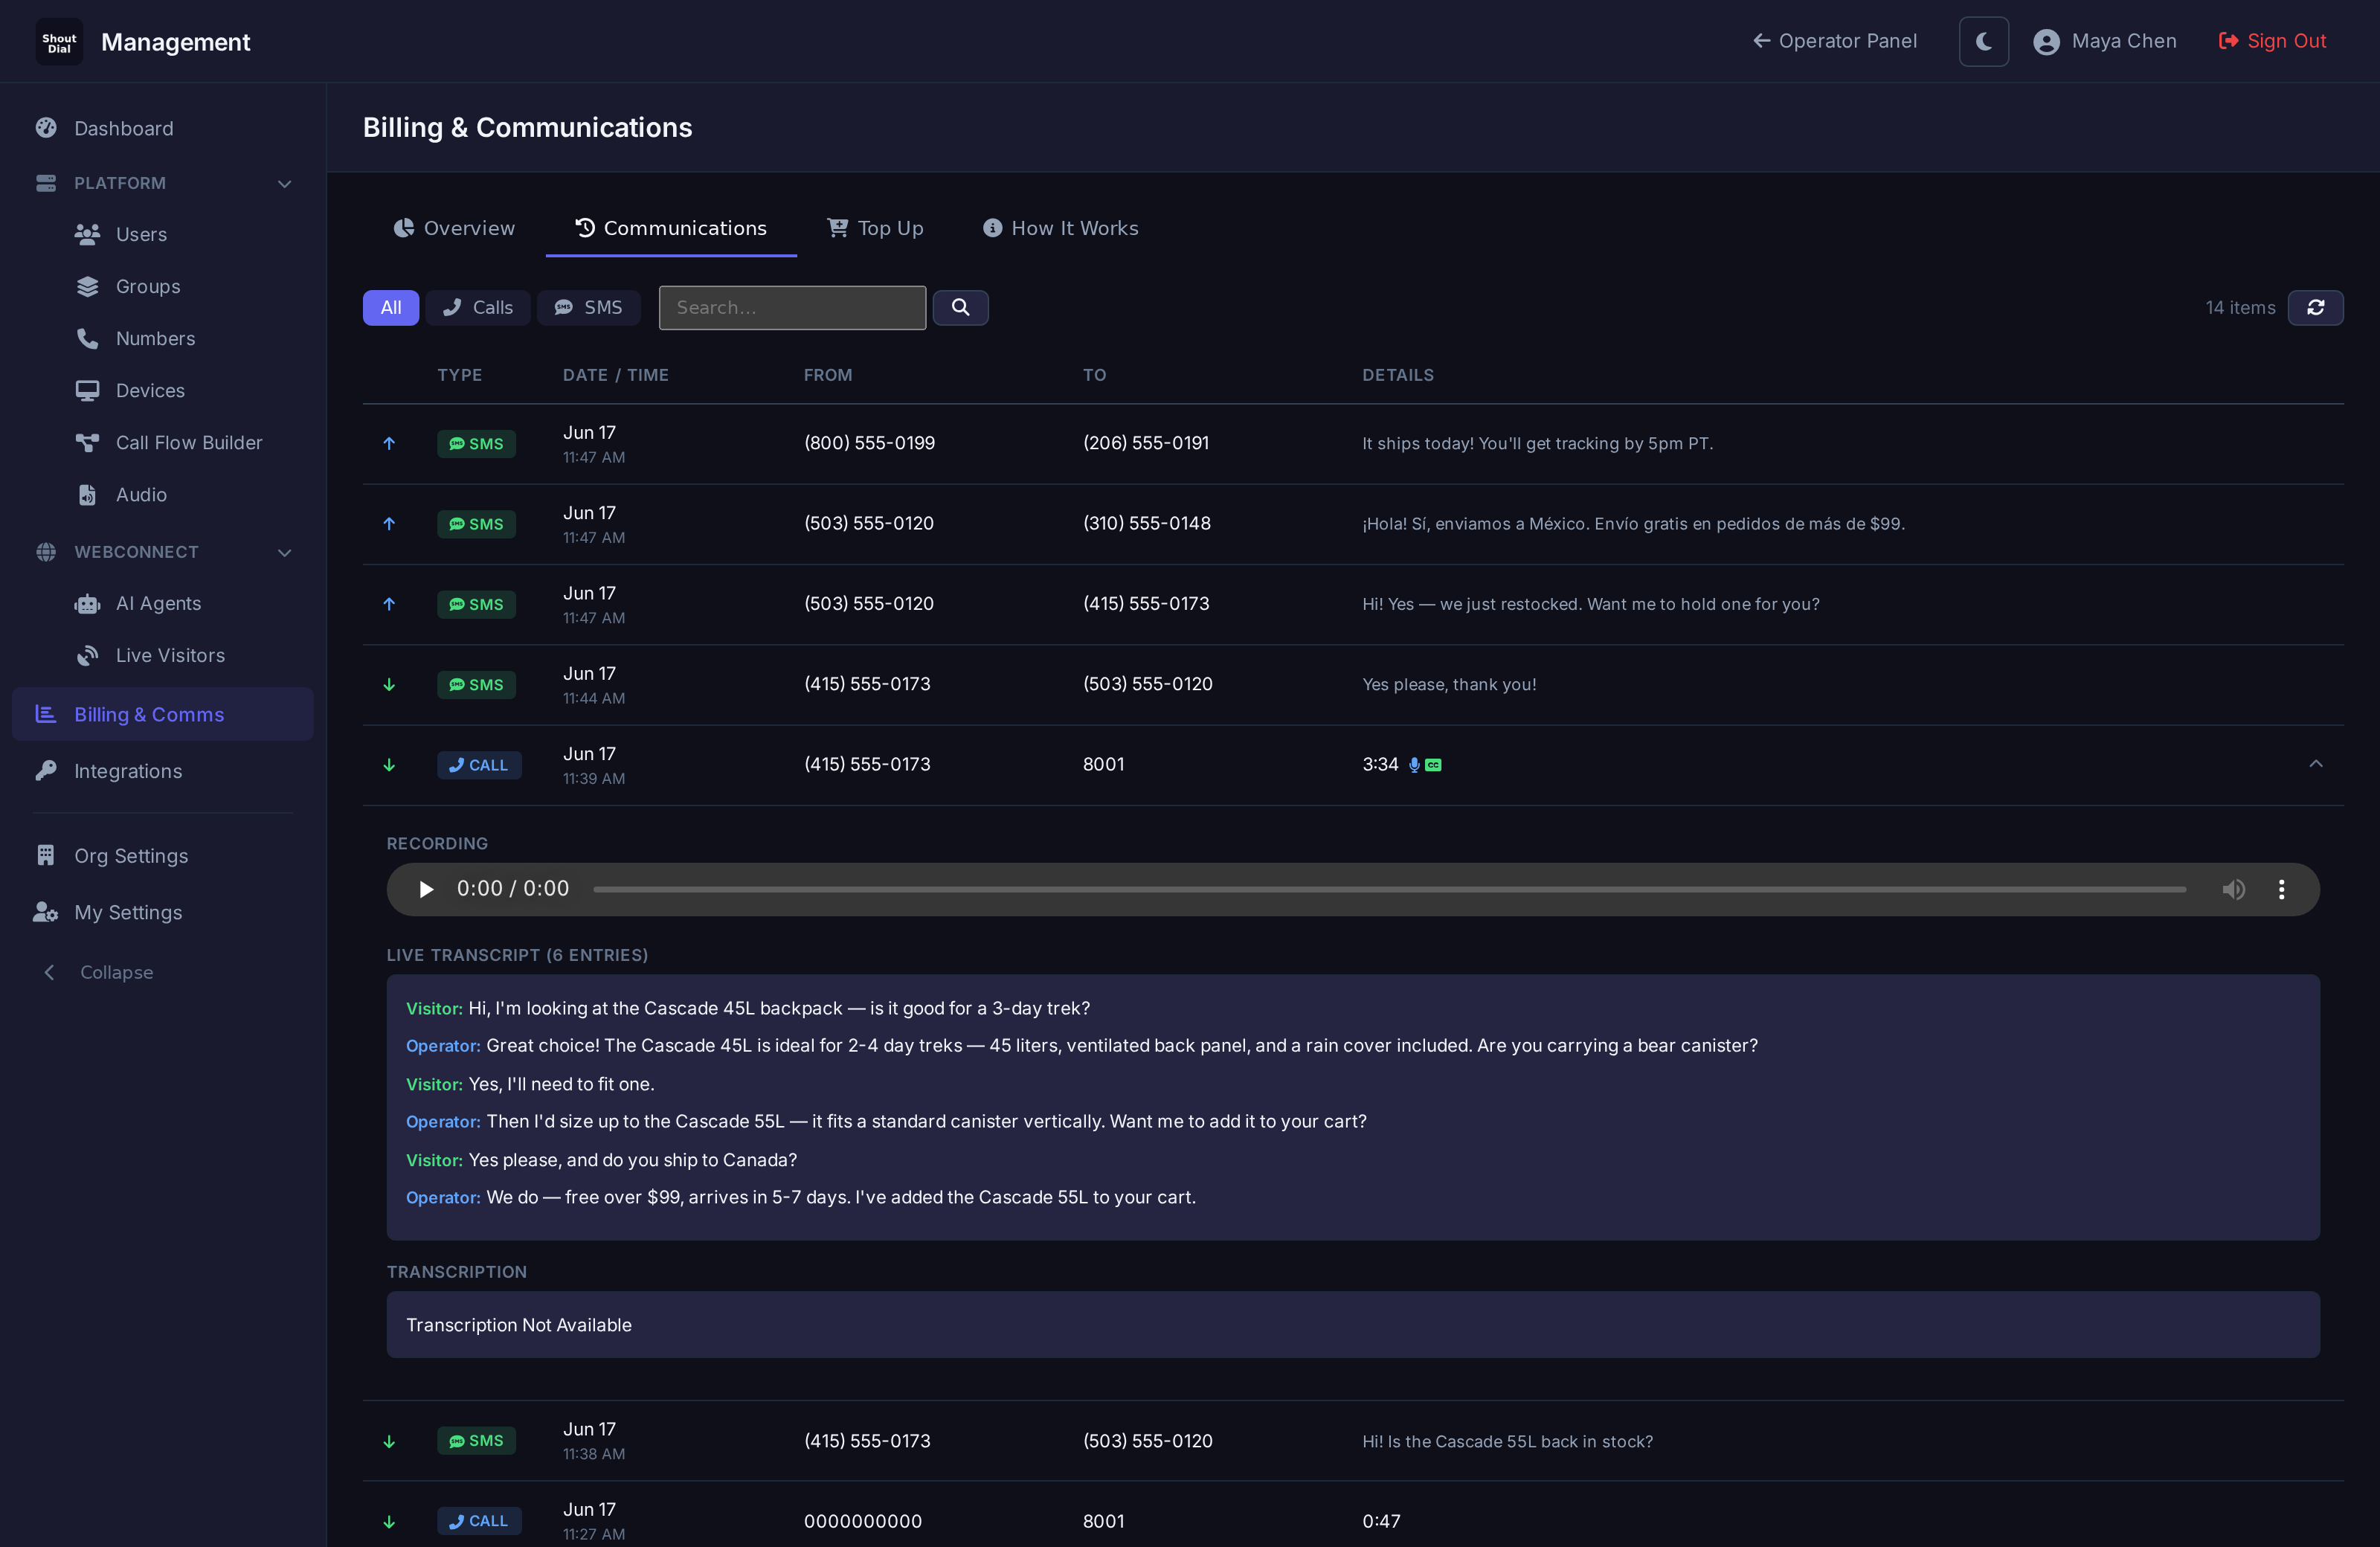The width and height of the screenshot is (2380, 1547).
Task: Seek on the recording progress bar
Action: 1389,889
